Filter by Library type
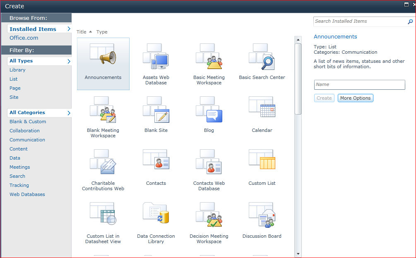416x258 pixels. pos(17,70)
